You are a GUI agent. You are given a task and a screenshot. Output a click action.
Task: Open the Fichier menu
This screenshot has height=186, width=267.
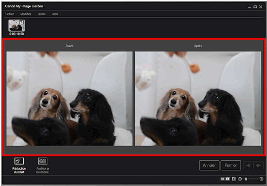pos(9,14)
